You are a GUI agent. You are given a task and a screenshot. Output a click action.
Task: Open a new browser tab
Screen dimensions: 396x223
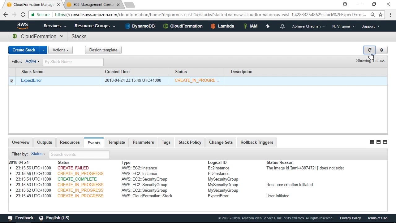[x=129, y=5]
